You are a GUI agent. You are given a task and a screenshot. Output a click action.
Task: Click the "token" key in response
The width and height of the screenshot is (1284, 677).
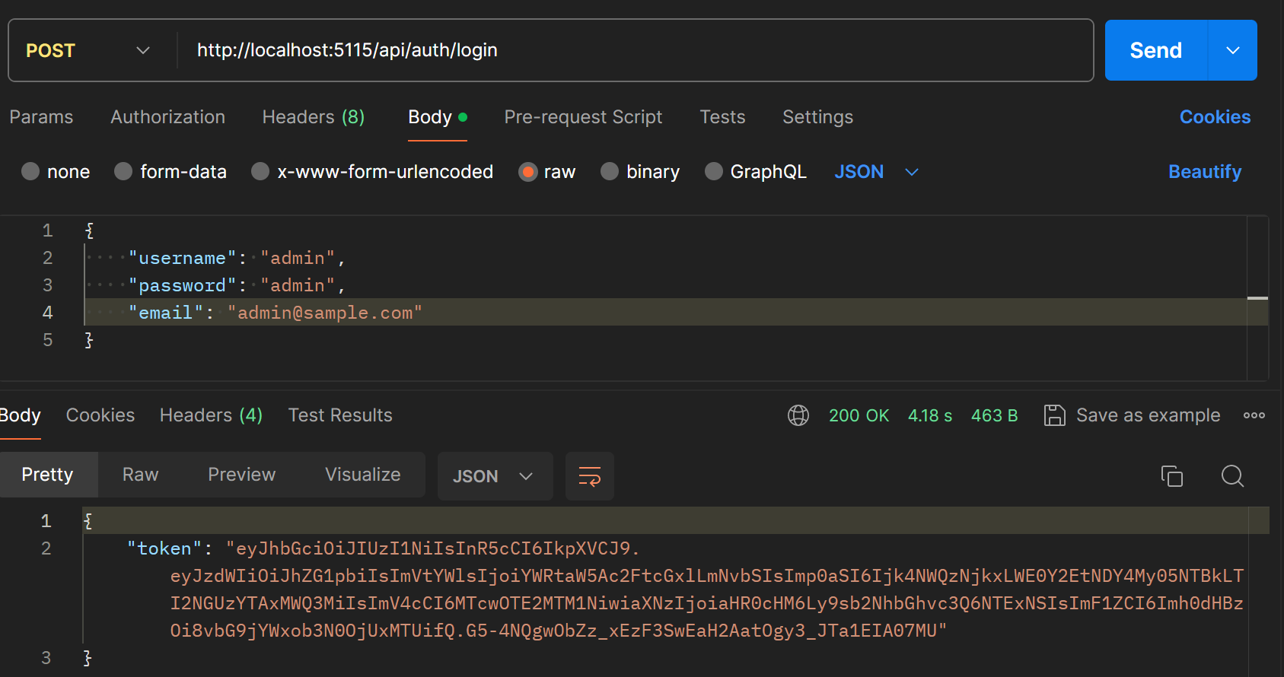pyautogui.click(x=164, y=548)
